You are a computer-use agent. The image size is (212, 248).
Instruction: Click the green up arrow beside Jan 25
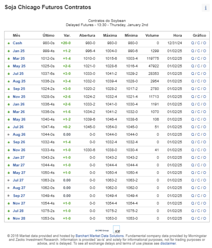click(x=9, y=51)
